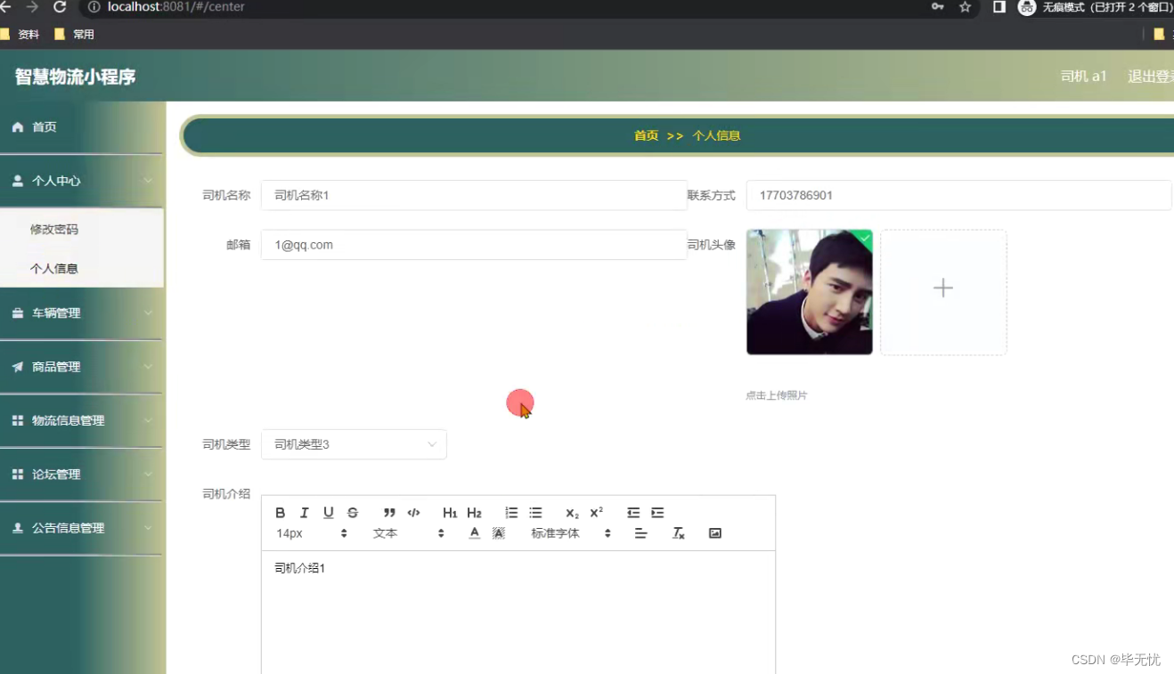Clear text formatting using the Tx icon
This screenshot has width=1174, height=674.
click(678, 532)
